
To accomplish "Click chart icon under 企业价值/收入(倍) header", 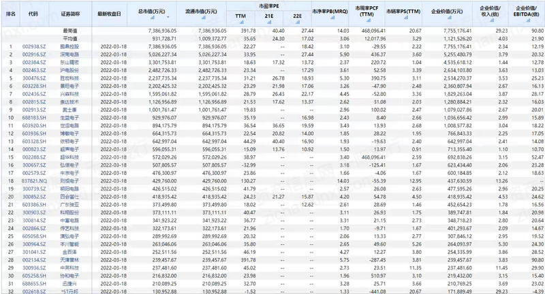I will click(491, 20).
